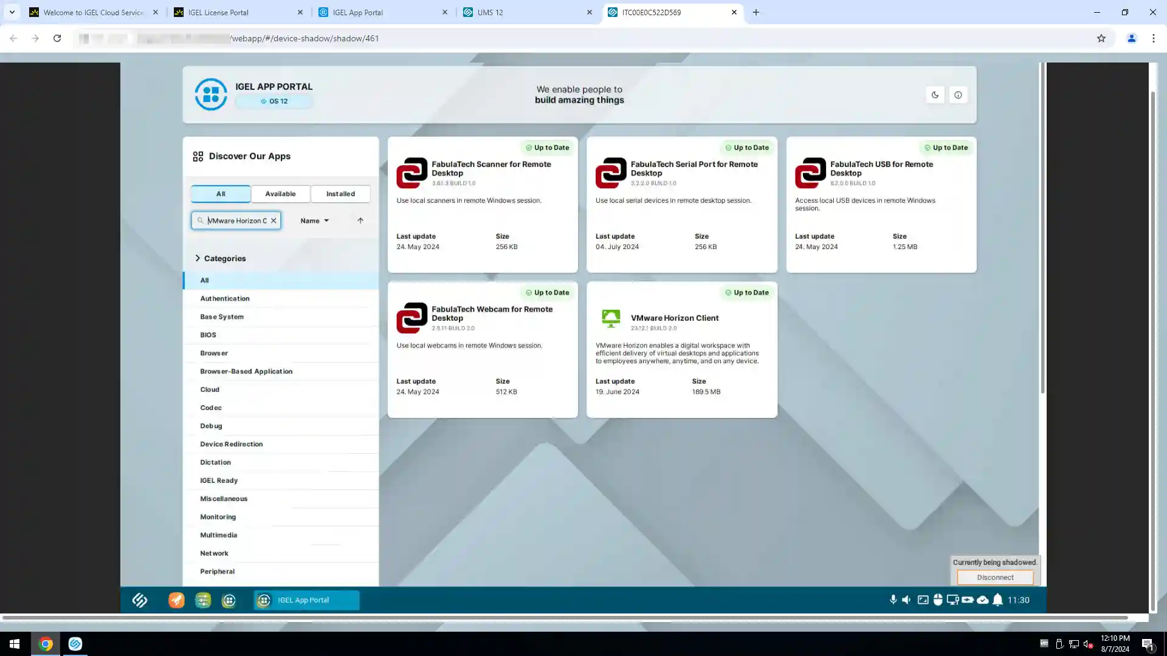Click FabulaTech USB for Remote Desktop icon
The height and width of the screenshot is (656, 1167).
(810, 173)
